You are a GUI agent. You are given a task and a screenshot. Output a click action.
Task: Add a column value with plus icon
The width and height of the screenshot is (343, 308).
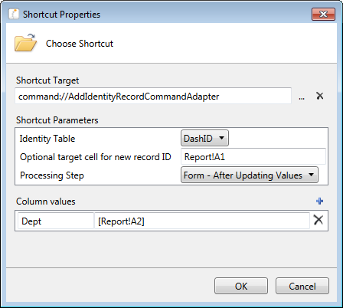pyautogui.click(x=319, y=202)
